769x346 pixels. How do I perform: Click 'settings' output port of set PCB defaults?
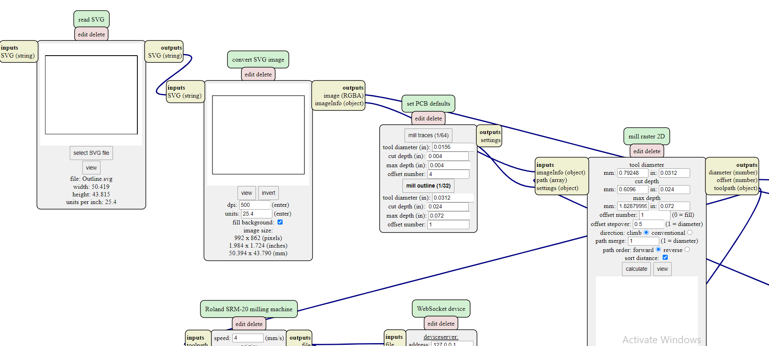491,140
